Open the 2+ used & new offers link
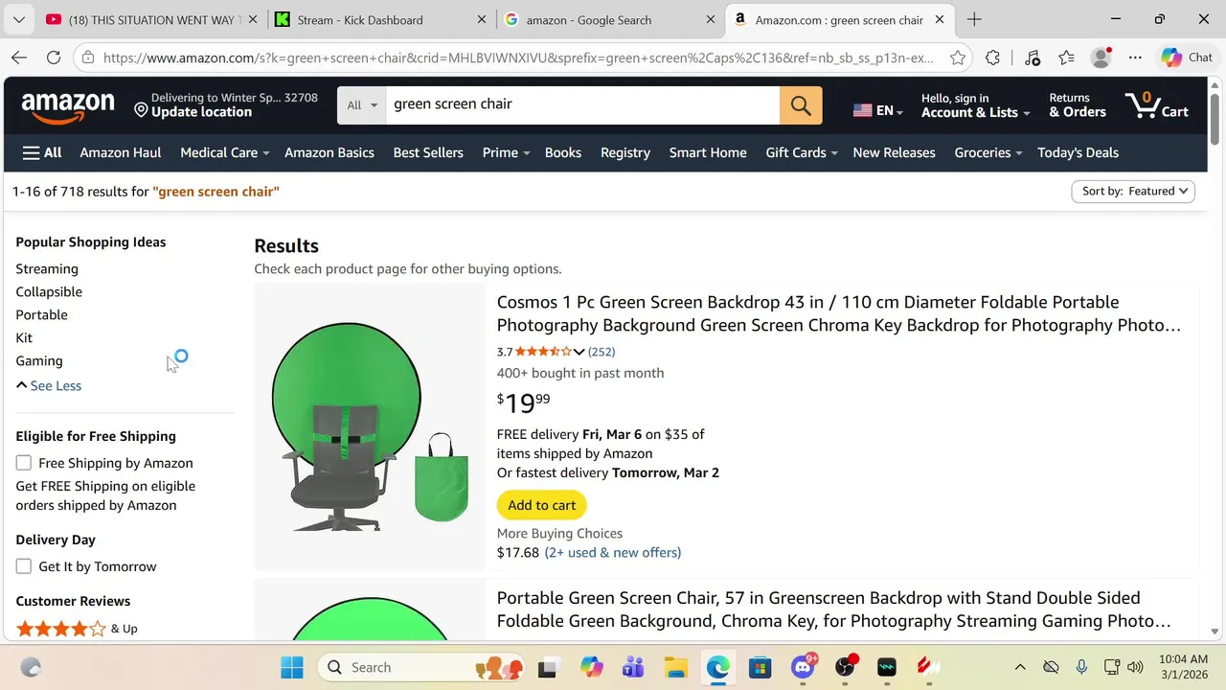Viewport: 1226px width, 690px height. (x=613, y=552)
